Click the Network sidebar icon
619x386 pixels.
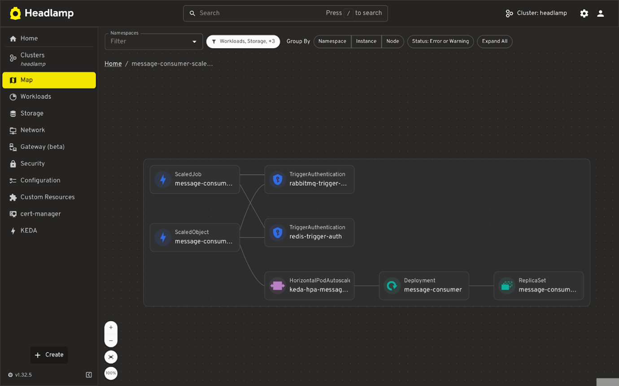coord(13,130)
